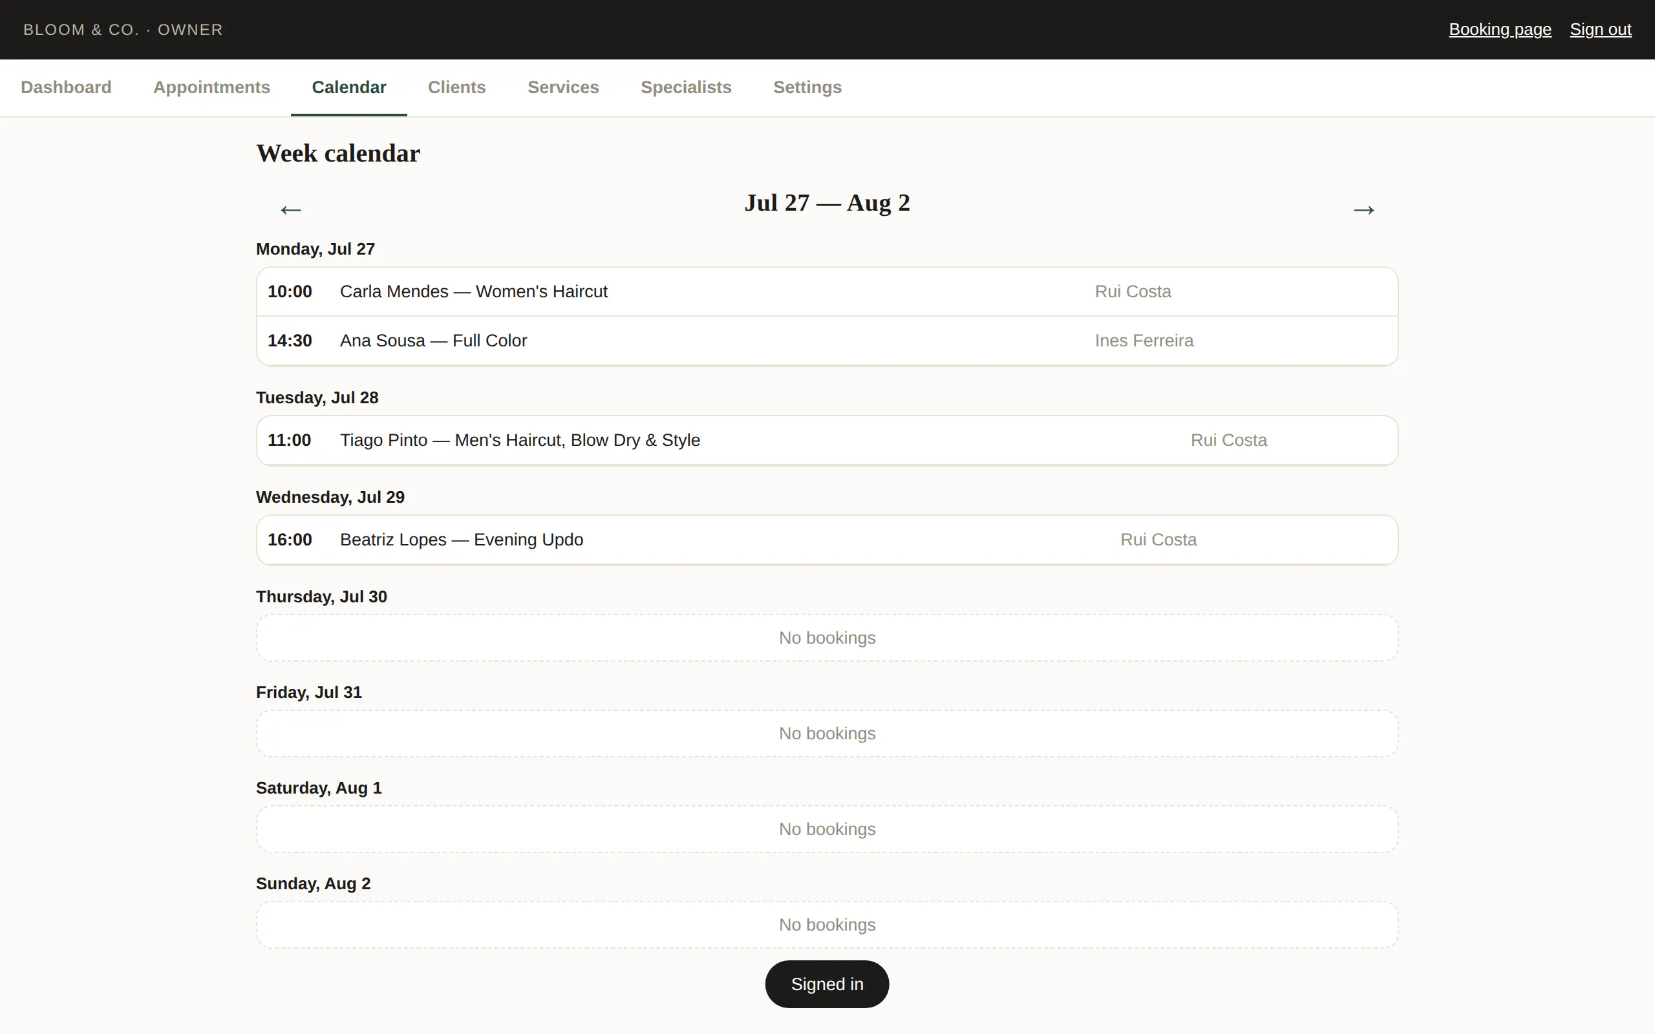This screenshot has height=1034, width=1655.
Task: Click the Monday, Jul 27 day heading
Action: 315,249
